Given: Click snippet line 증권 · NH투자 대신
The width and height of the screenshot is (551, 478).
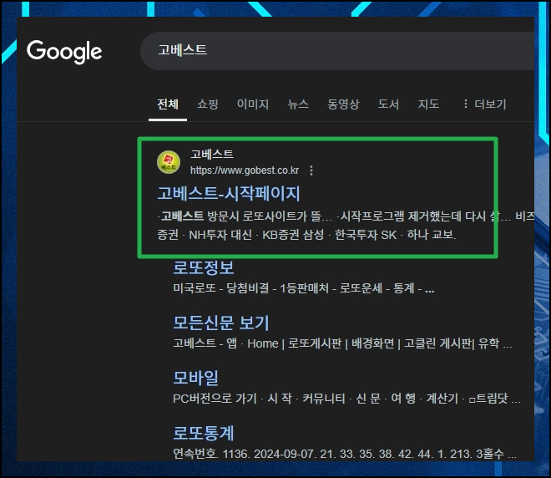Looking at the screenshot, I should click(306, 235).
